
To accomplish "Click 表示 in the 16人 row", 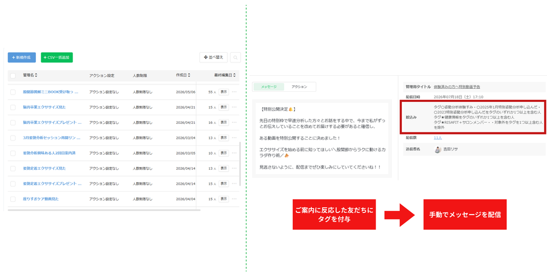I will [224, 123].
